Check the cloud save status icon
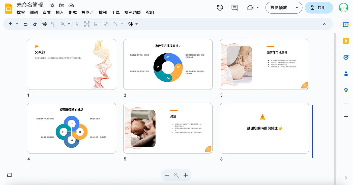 coord(71,5)
